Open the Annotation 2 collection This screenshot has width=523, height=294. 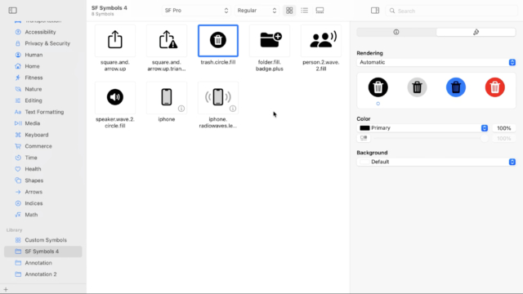(x=43, y=274)
